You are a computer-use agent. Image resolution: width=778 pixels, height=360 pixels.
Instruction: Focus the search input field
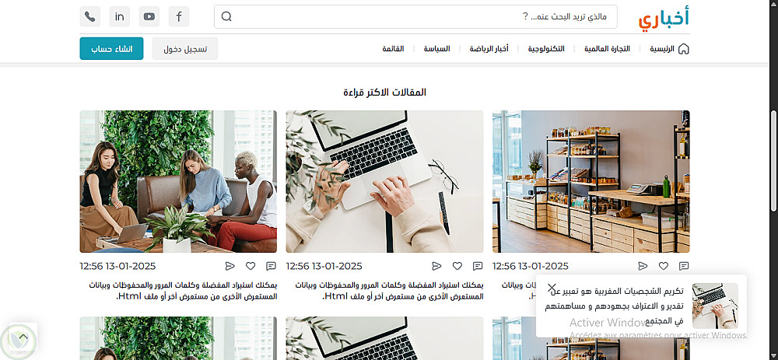pyautogui.click(x=415, y=17)
